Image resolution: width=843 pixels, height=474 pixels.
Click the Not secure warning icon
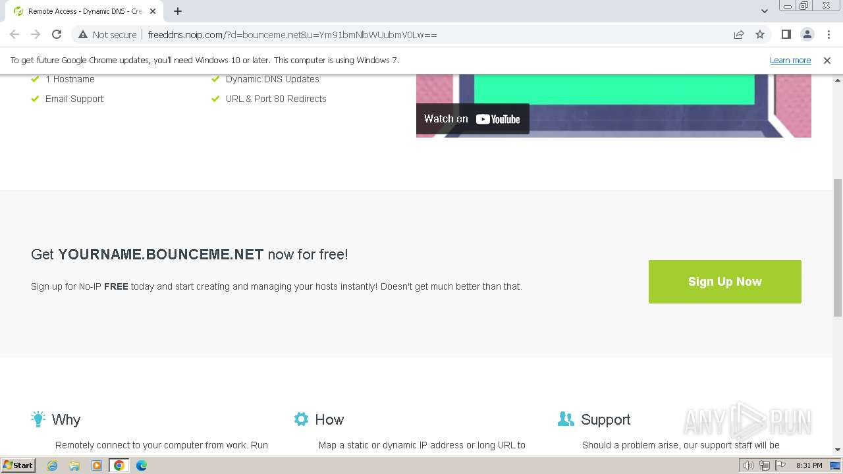point(83,34)
